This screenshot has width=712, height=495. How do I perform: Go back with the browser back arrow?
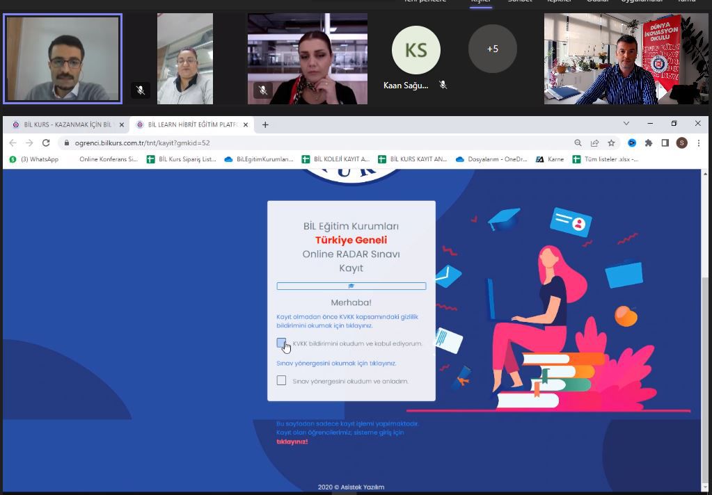(x=13, y=143)
